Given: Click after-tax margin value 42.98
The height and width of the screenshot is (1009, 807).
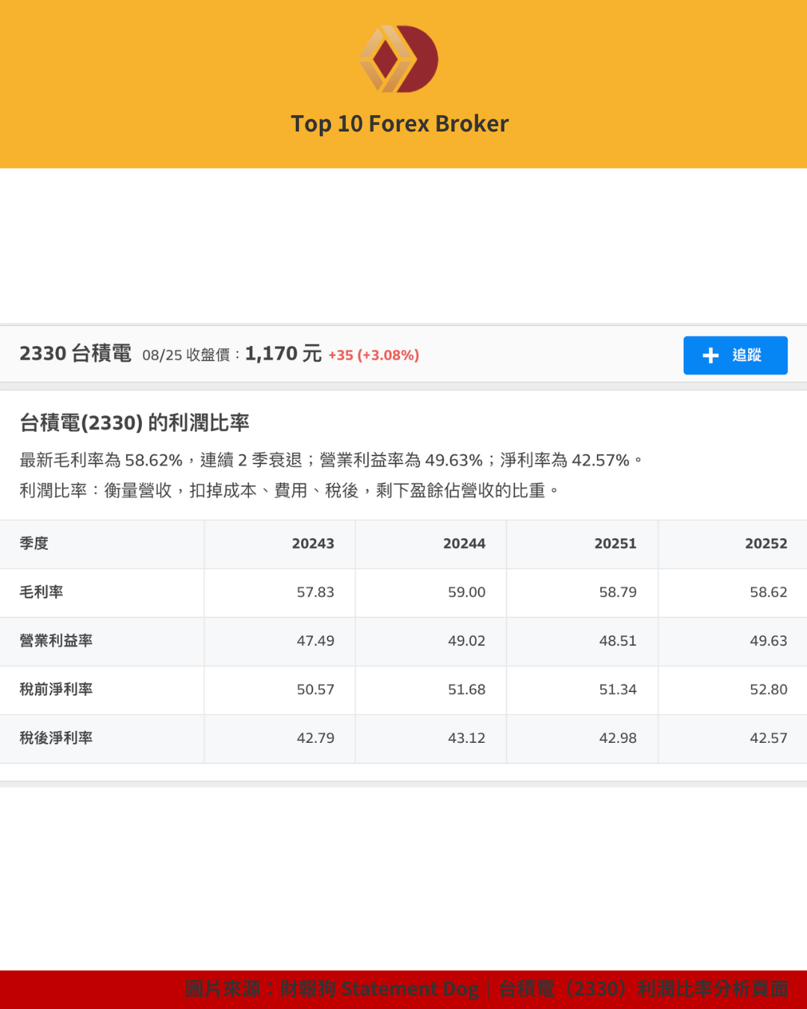Looking at the screenshot, I should coord(618,738).
